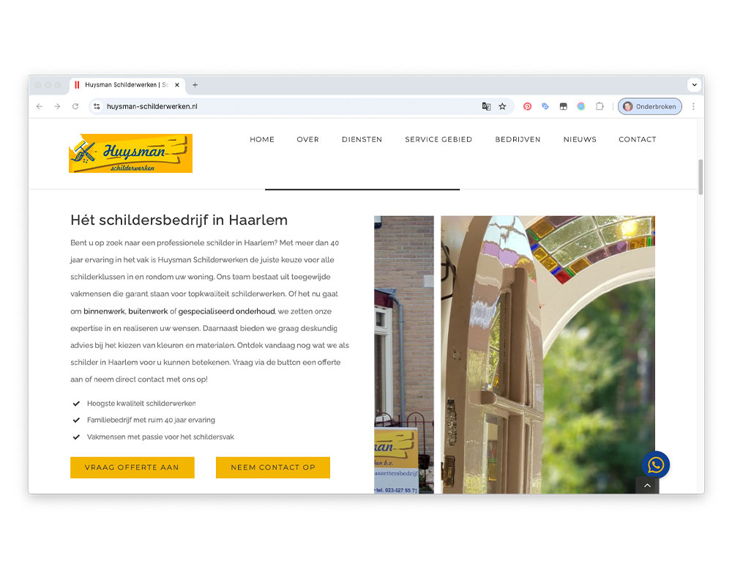This screenshot has height=586, width=732.
Task: Reload the page with refresh icon
Action: 75,106
